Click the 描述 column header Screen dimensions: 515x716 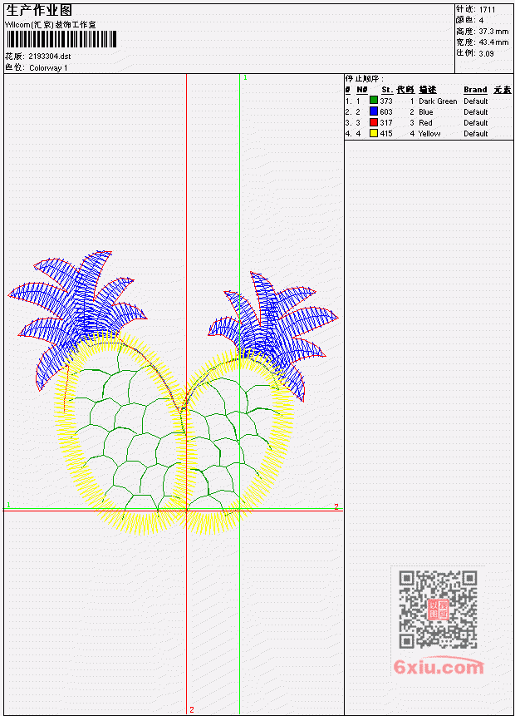tap(428, 90)
